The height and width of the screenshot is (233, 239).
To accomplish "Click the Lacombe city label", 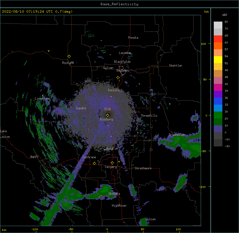I will (125, 53).
